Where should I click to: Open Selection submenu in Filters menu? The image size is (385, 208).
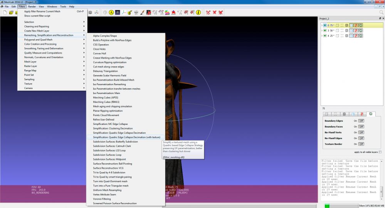click(x=52, y=22)
